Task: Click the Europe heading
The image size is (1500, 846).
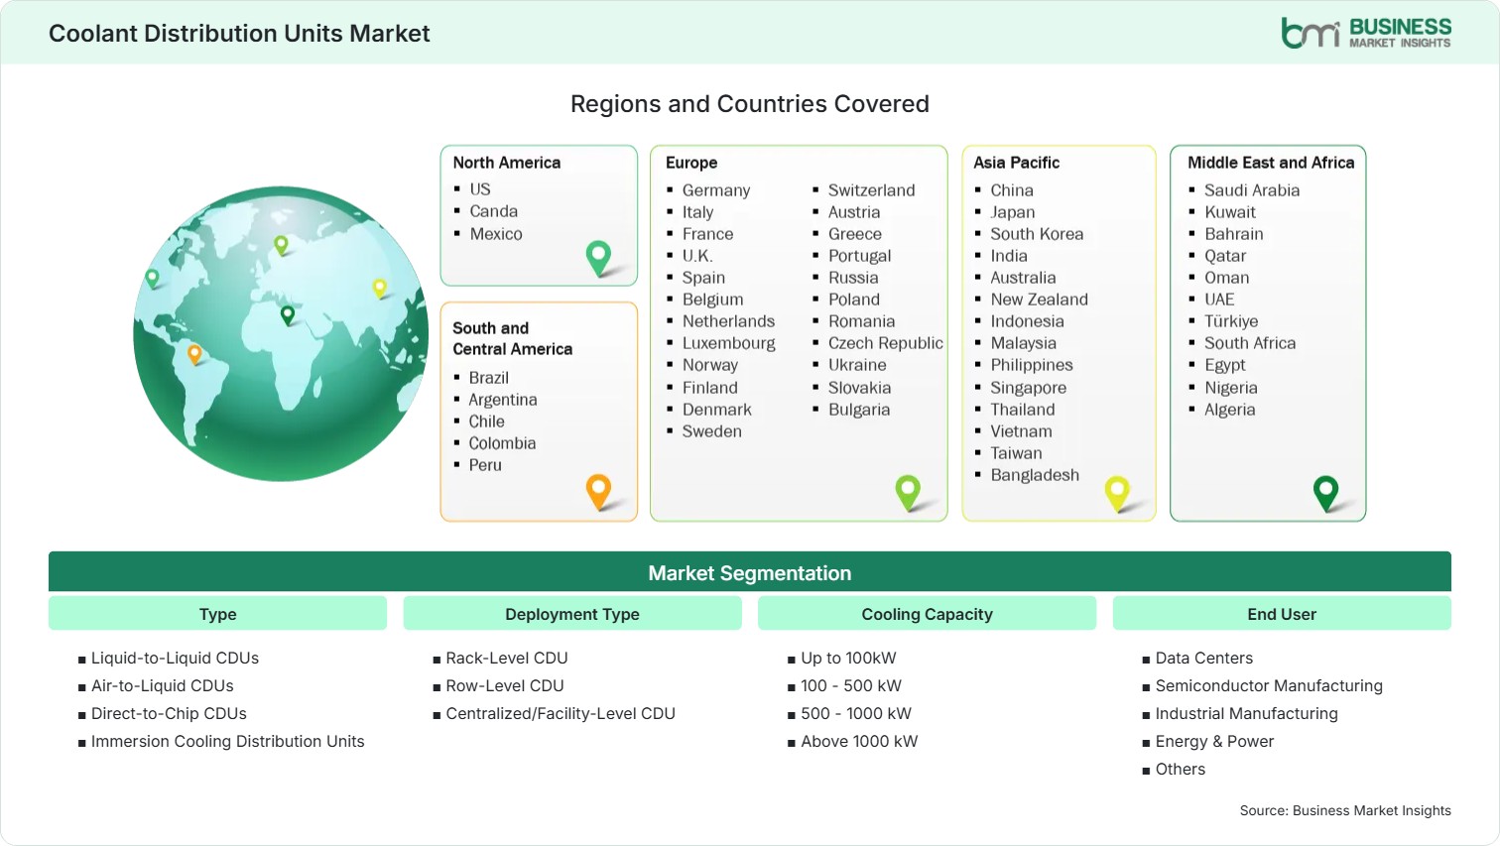Action: tap(691, 163)
